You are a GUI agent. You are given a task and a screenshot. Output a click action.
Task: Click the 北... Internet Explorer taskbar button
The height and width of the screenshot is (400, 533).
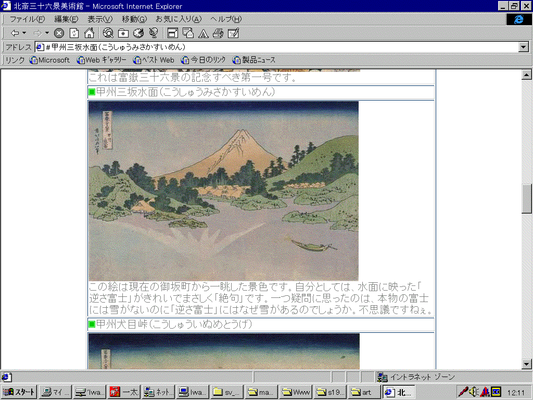pyautogui.click(x=399, y=392)
